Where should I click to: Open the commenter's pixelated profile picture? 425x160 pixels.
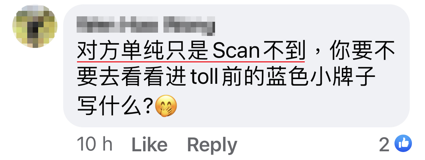coord(35,26)
